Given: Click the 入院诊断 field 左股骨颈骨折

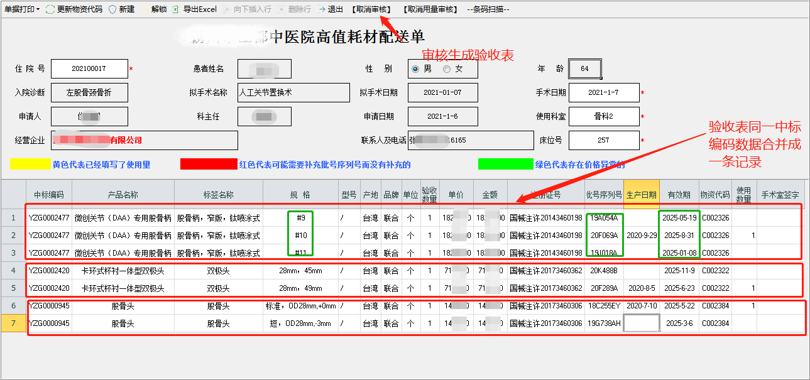Looking at the screenshot, I should click(89, 92).
